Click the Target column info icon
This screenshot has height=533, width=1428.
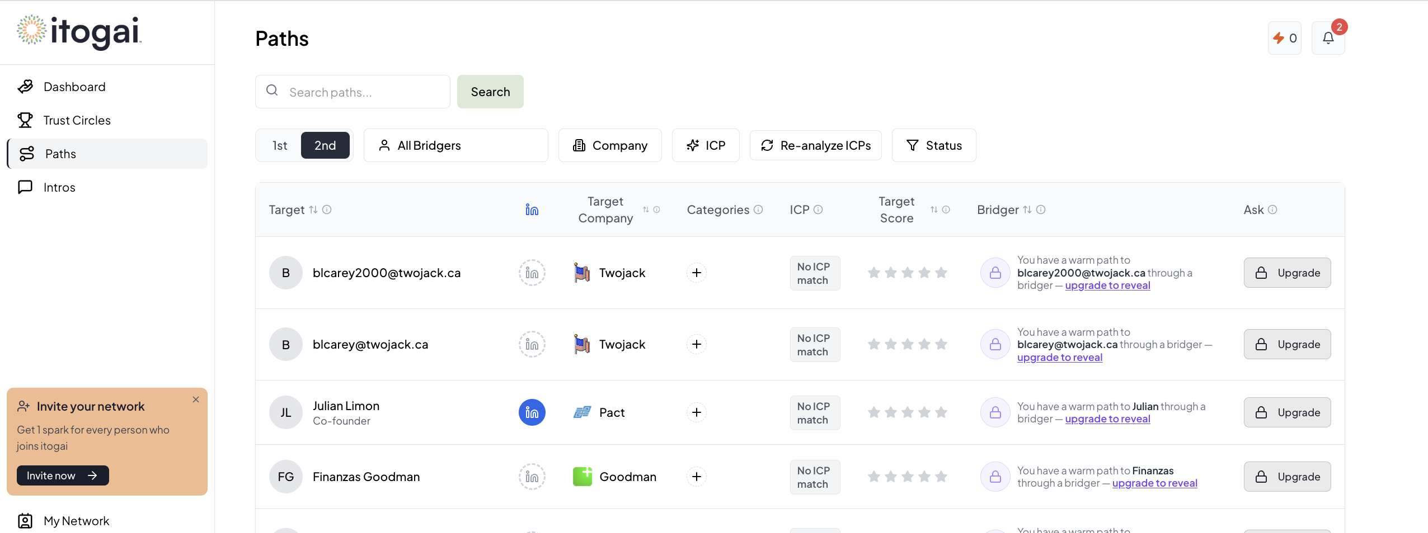pos(327,210)
